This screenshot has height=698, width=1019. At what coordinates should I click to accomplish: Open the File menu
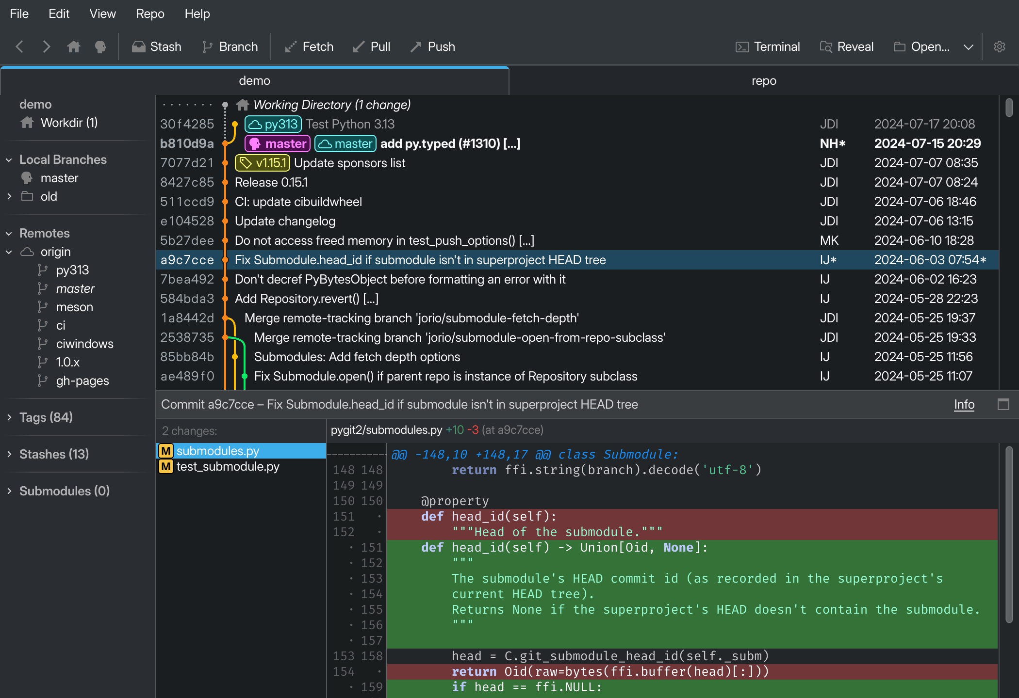coord(19,14)
